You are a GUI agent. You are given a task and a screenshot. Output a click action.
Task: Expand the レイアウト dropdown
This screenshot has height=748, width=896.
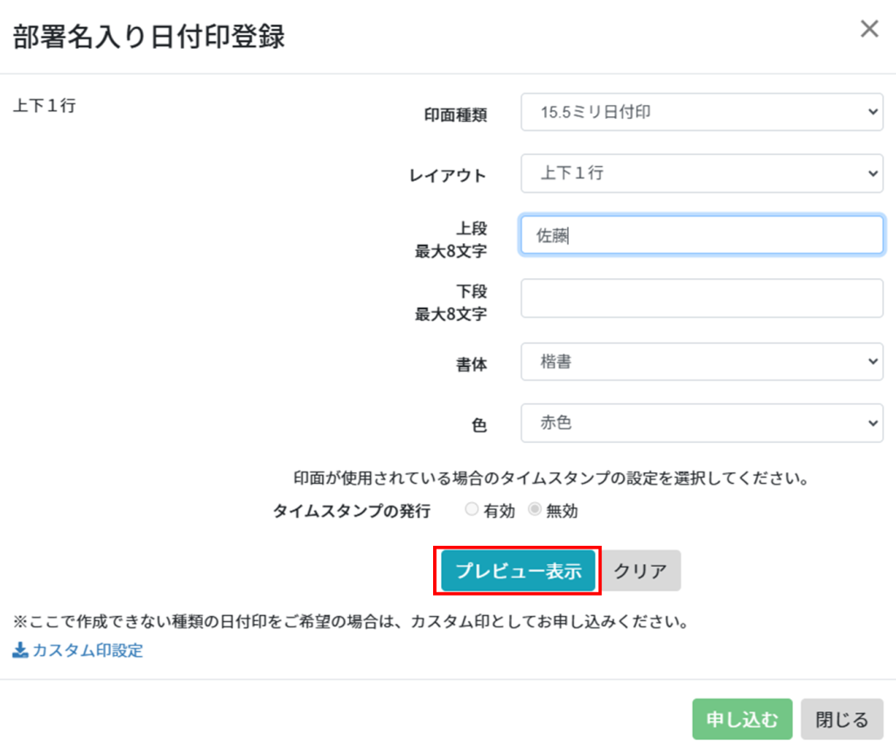pos(701,173)
